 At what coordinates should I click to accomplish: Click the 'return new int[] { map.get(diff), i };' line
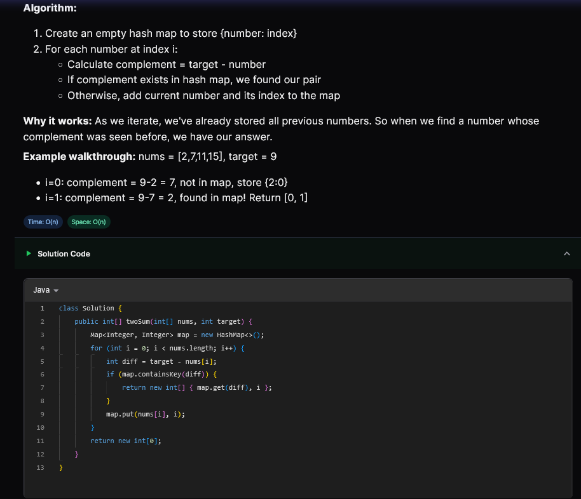coord(197,388)
